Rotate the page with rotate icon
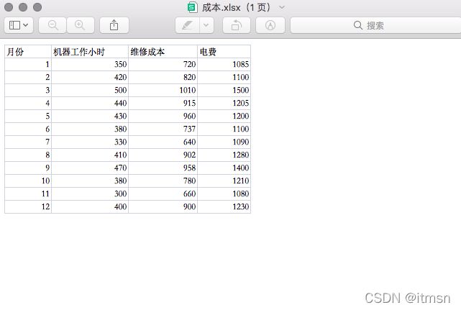Viewport: 461px width, 310px height. pos(237,25)
